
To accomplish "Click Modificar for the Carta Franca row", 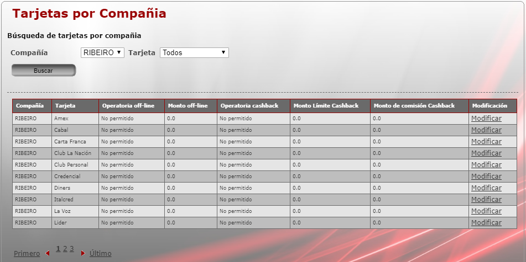I will click(486, 142).
